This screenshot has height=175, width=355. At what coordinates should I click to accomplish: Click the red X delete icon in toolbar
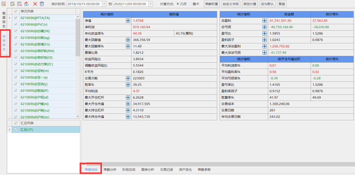[x=35, y=4]
